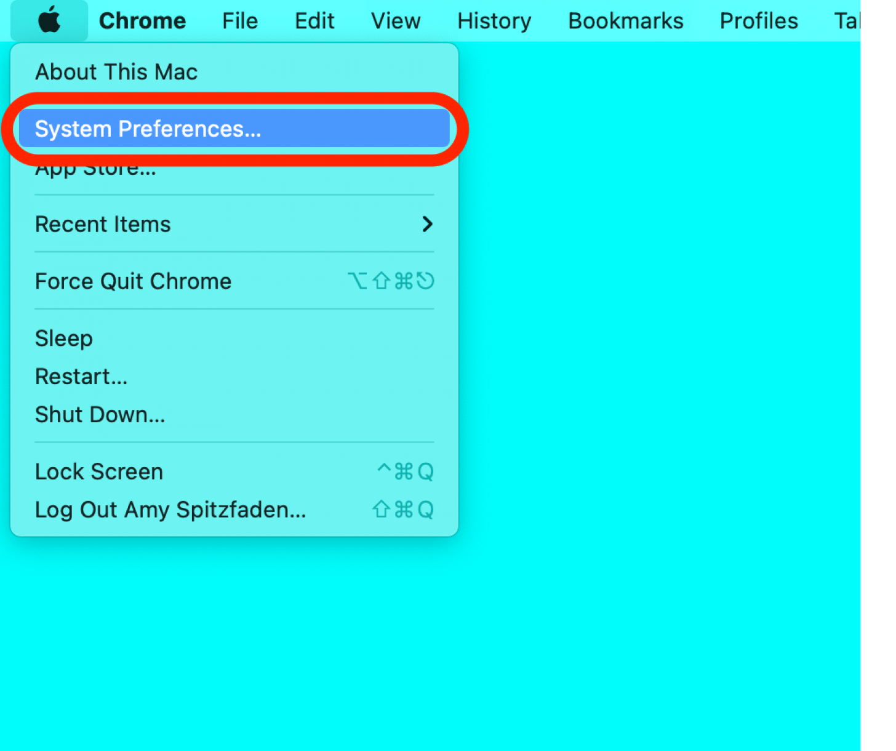The image size is (896, 751).
Task: Select Restart from the Apple menu
Action: (x=81, y=376)
